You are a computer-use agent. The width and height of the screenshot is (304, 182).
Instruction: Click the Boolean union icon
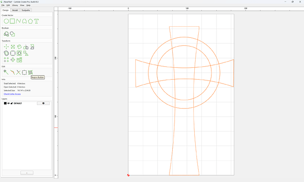click(x=6, y=34)
